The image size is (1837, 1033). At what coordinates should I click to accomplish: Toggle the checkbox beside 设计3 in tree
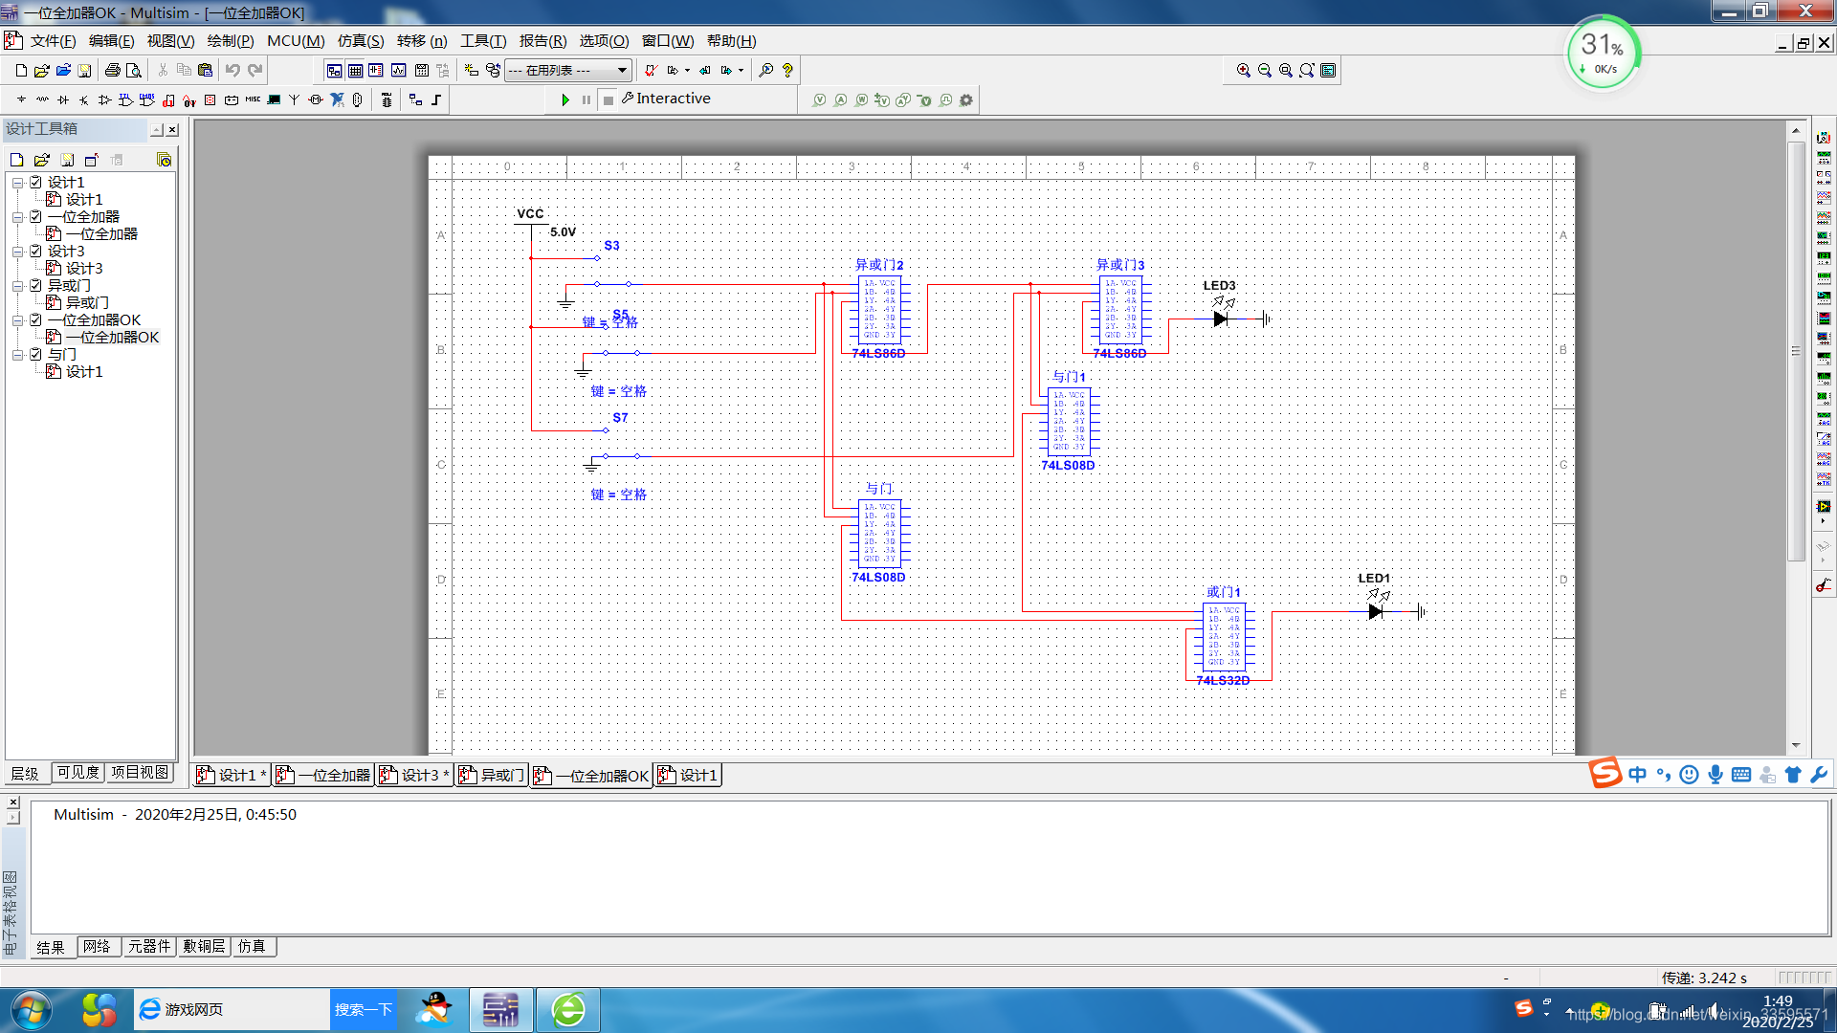pos(36,251)
